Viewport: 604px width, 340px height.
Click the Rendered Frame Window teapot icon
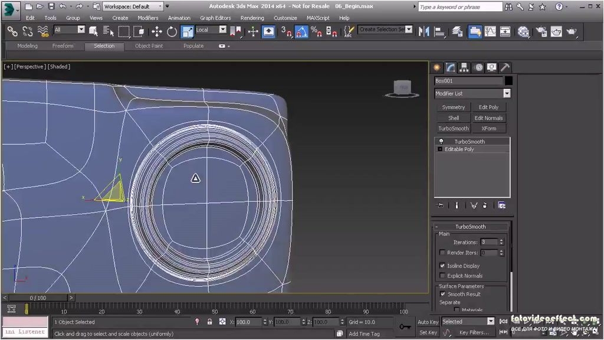(x=556, y=32)
